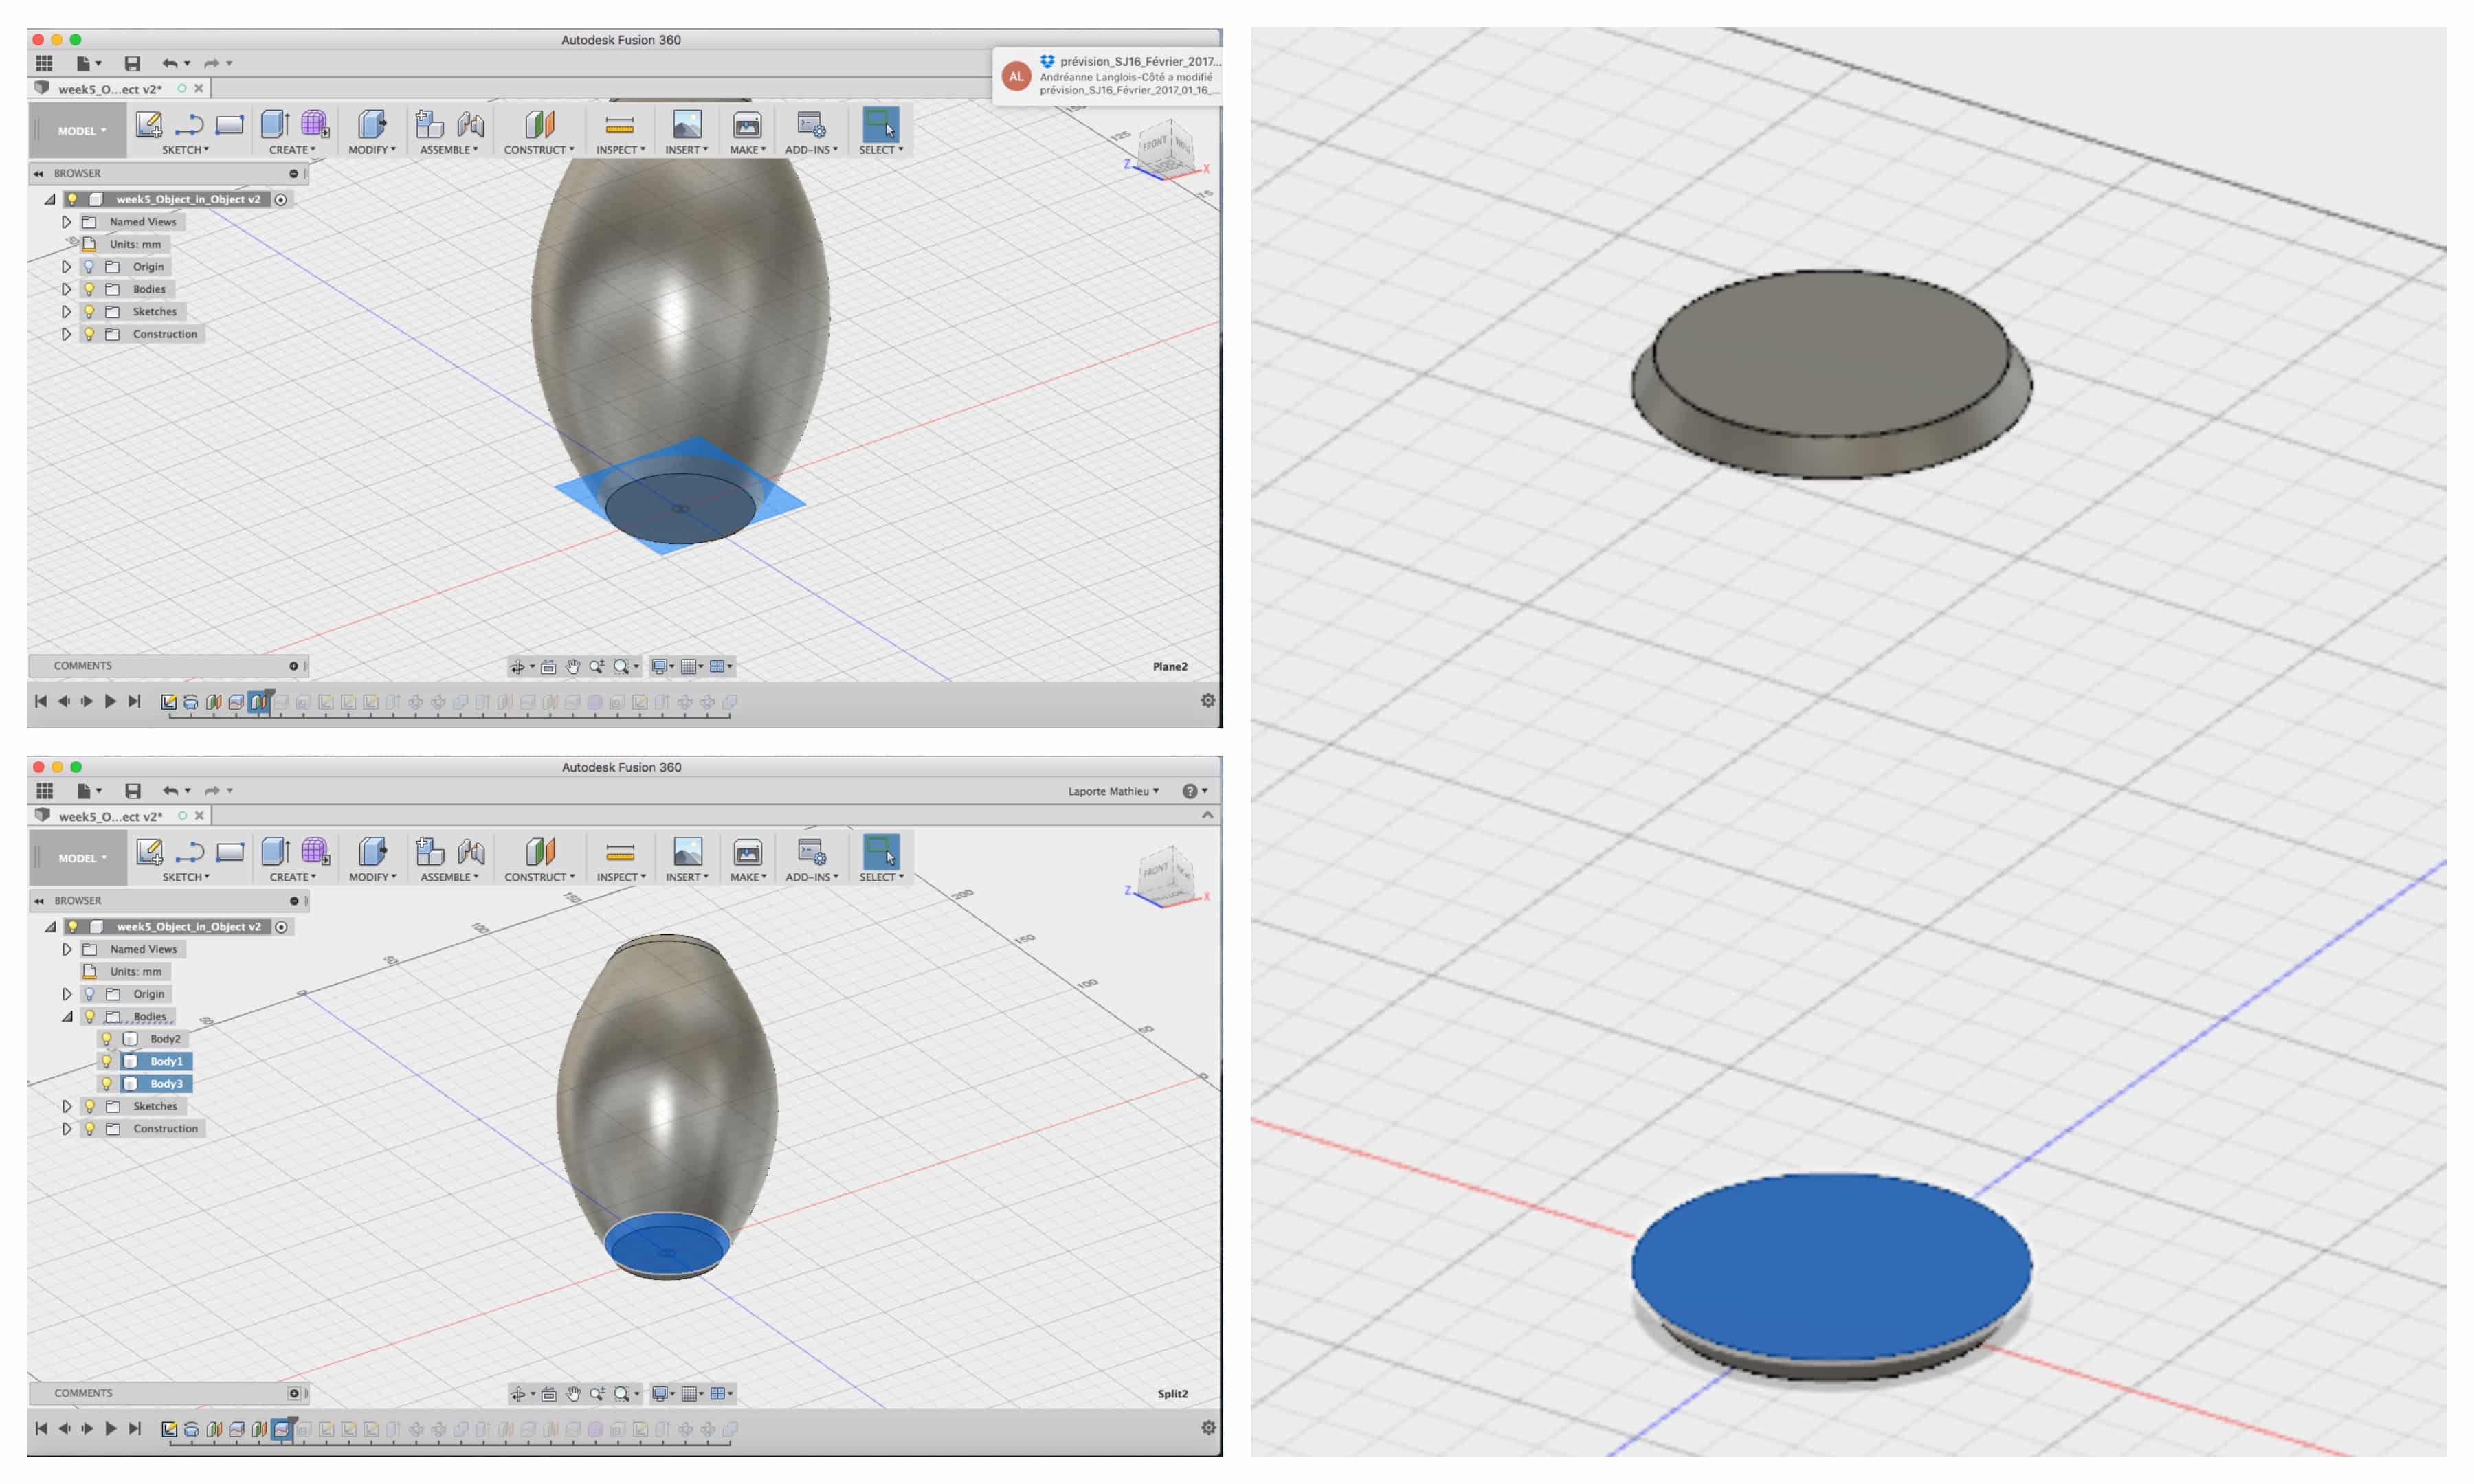Click the help question mark in lower window
2474x1484 pixels.
click(1190, 791)
